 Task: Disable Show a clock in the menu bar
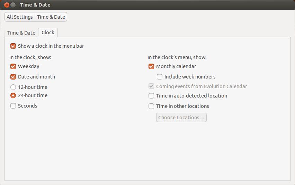click(x=13, y=46)
